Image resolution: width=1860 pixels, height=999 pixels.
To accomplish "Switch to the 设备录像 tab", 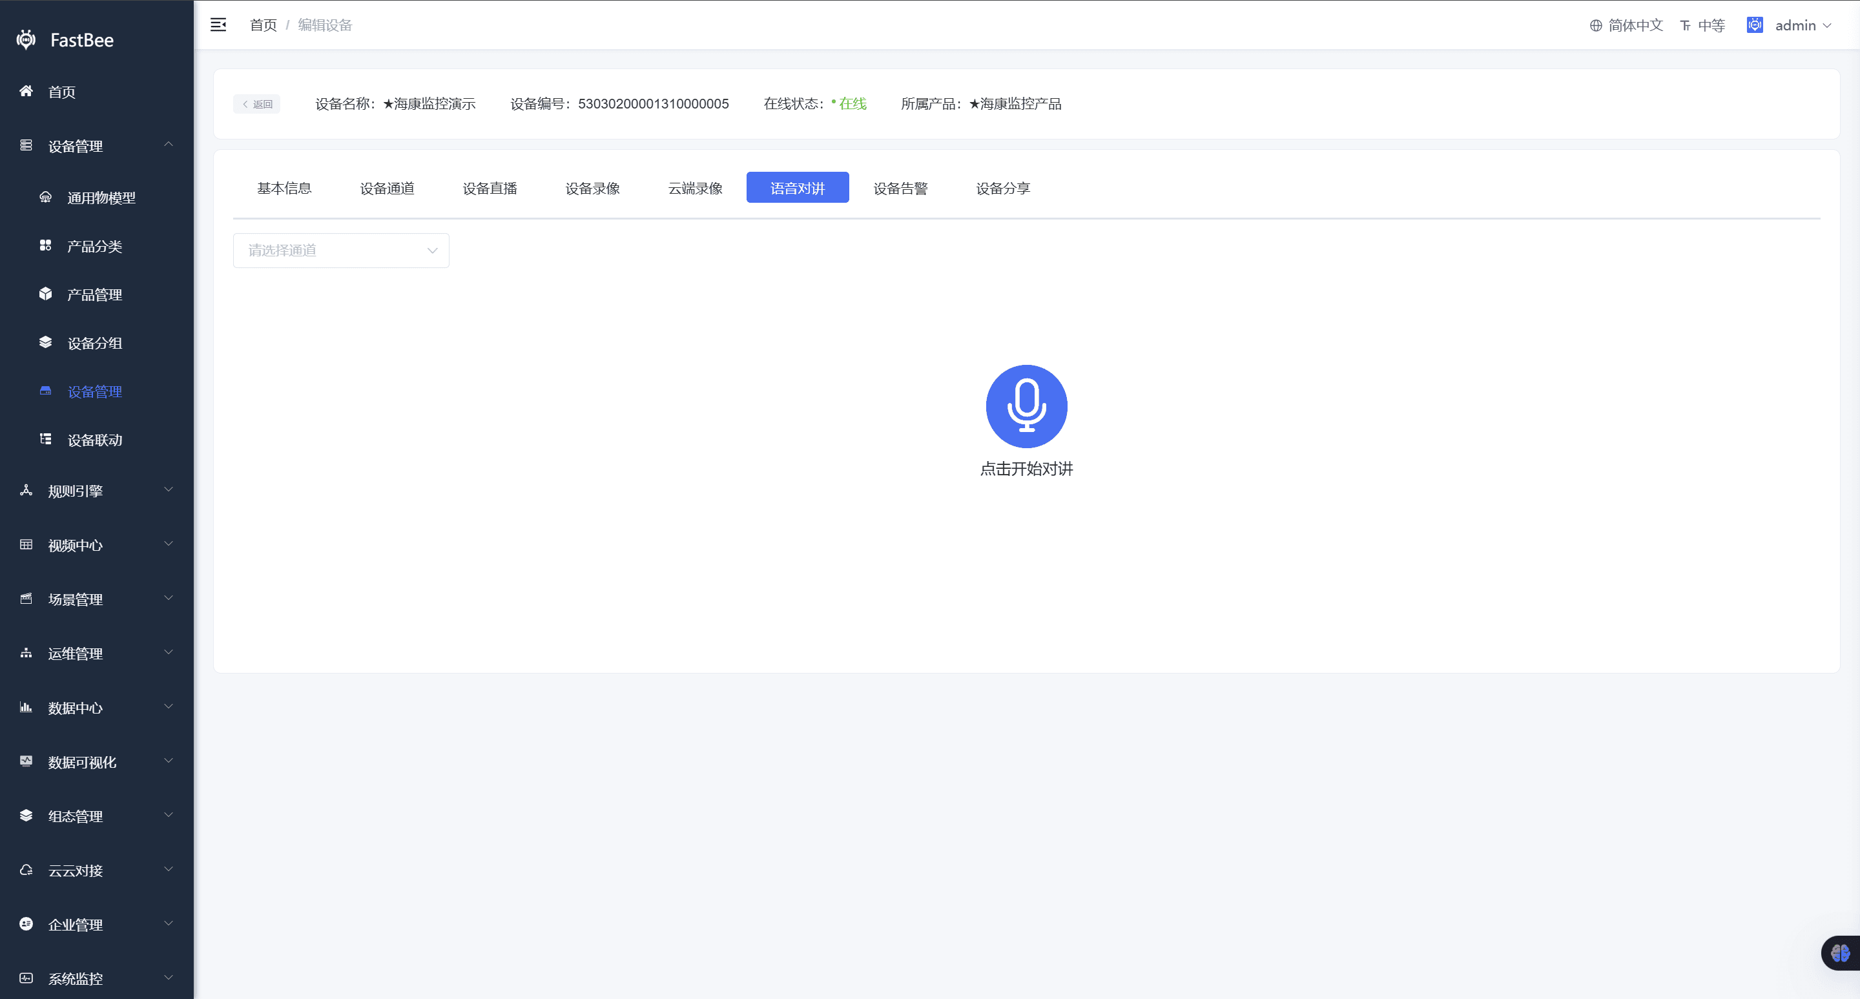I will (592, 188).
